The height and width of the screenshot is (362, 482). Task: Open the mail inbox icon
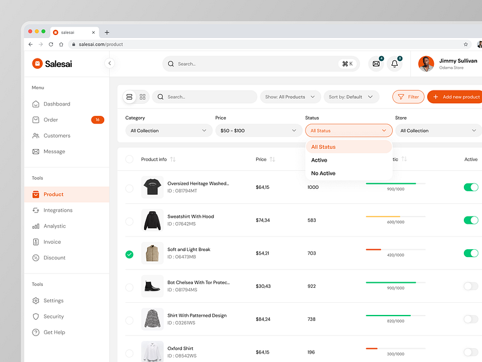click(376, 64)
